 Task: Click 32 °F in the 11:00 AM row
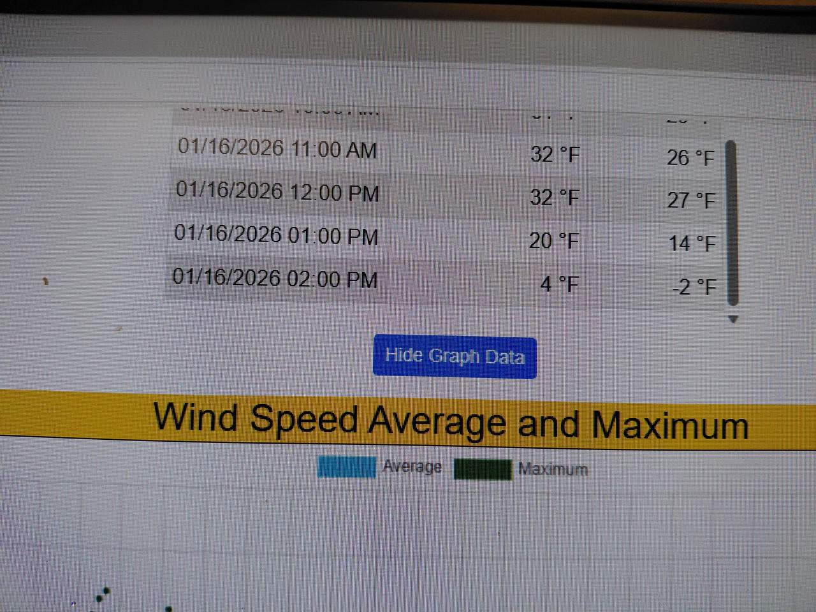(555, 154)
